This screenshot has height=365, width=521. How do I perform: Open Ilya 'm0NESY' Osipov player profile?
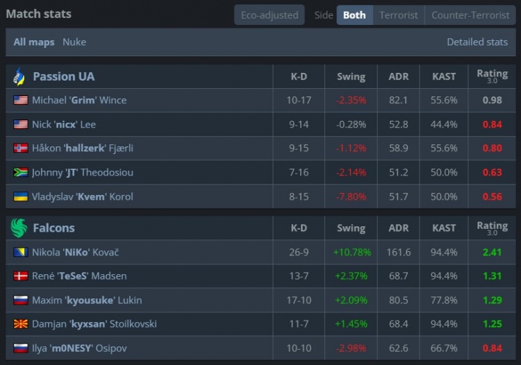point(79,348)
